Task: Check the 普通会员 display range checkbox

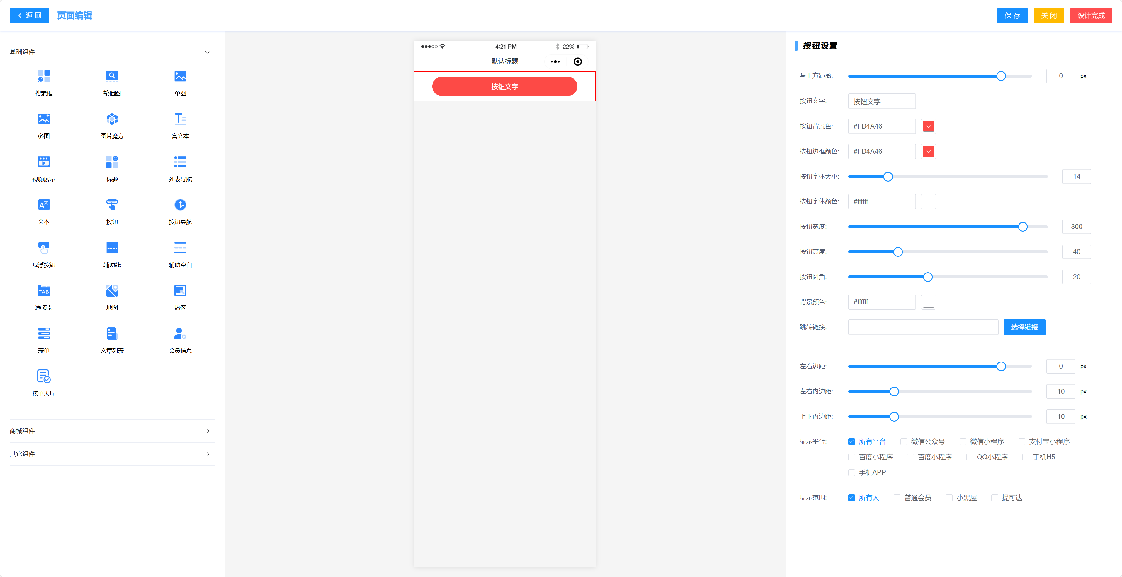Action: pyautogui.click(x=897, y=498)
